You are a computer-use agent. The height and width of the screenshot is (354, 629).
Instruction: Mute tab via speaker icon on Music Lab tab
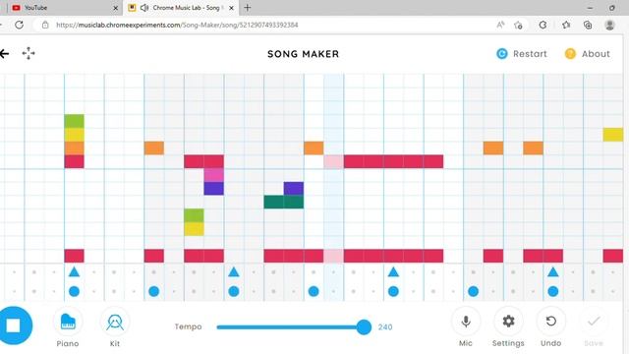tap(144, 8)
